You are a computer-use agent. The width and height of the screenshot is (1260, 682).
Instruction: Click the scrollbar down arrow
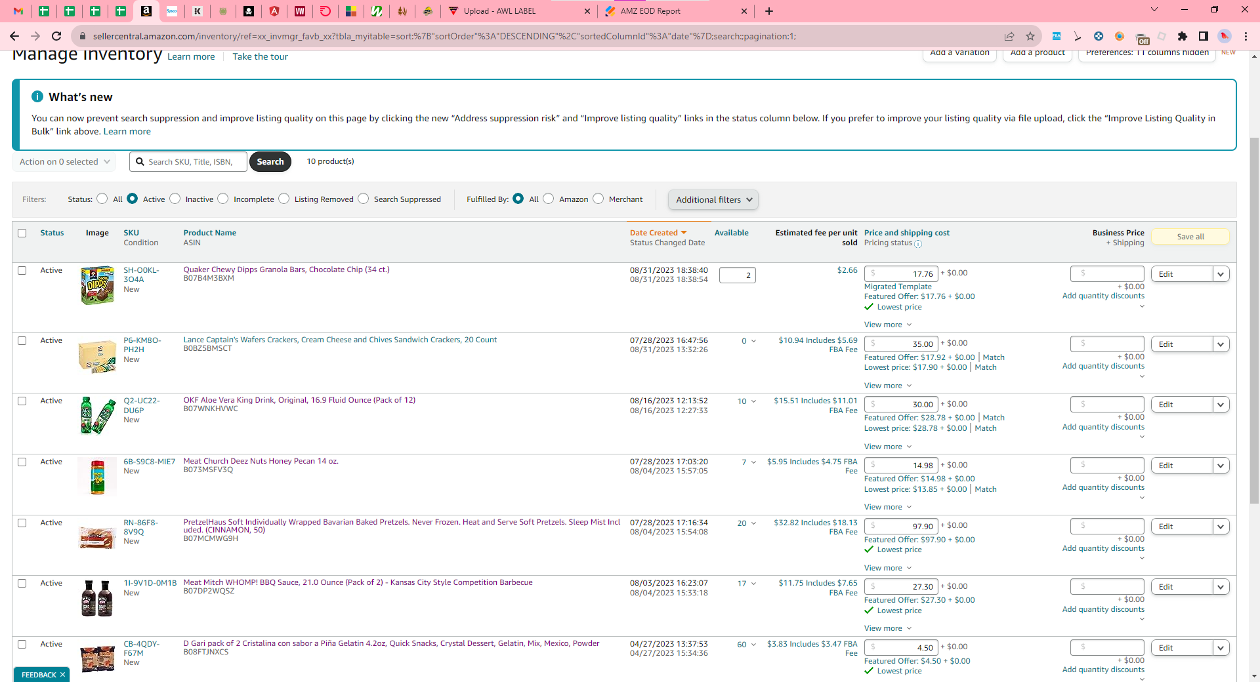pyautogui.click(x=1254, y=676)
